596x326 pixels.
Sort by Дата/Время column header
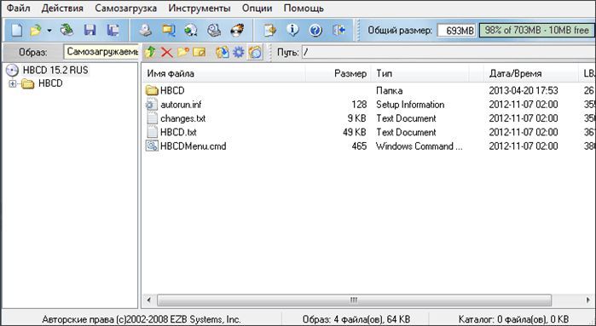[531, 73]
